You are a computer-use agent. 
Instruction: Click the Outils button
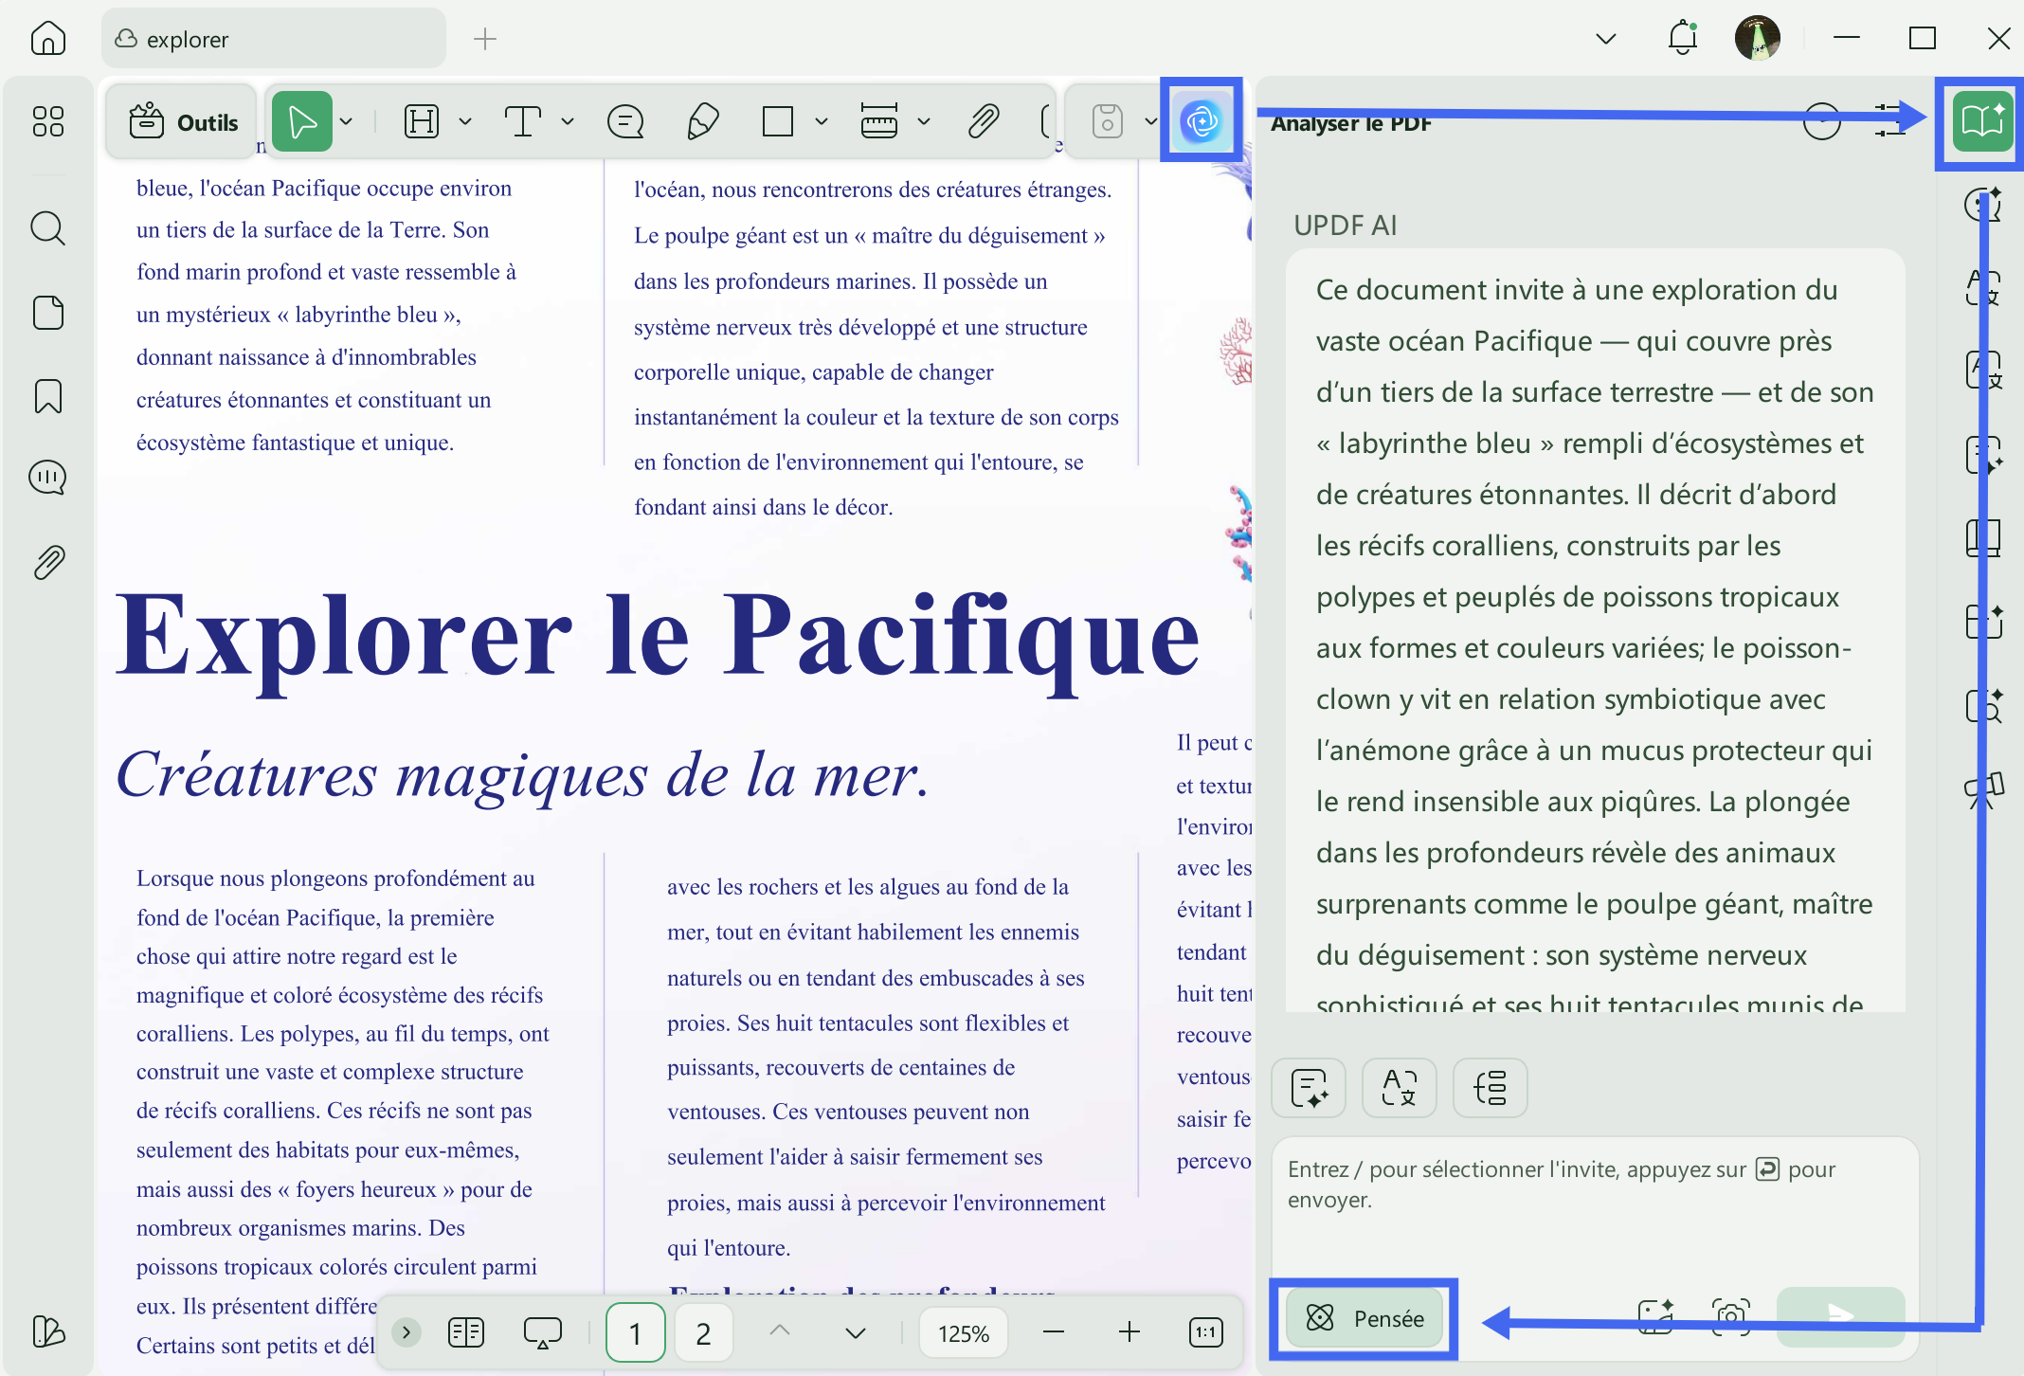click(x=184, y=122)
